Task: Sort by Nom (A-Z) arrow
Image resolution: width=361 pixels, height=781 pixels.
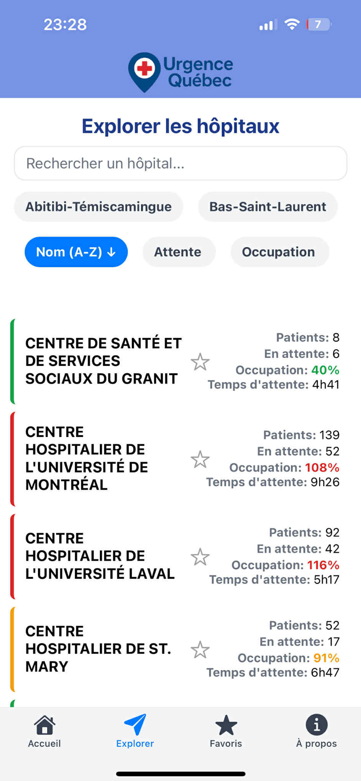Action: (x=112, y=252)
